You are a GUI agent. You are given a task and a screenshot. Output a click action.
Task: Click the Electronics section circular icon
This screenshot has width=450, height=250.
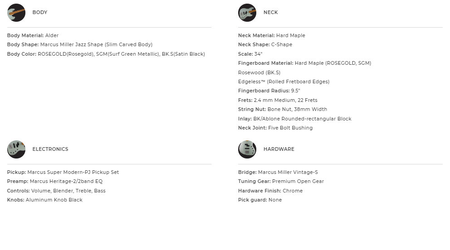pyautogui.click(x=16, y=149)
